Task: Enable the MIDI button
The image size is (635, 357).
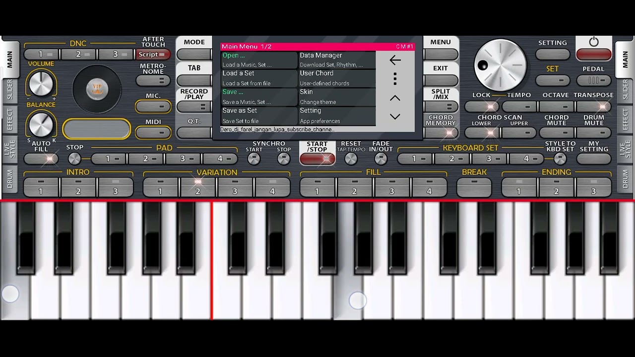Action: point(153,132)
